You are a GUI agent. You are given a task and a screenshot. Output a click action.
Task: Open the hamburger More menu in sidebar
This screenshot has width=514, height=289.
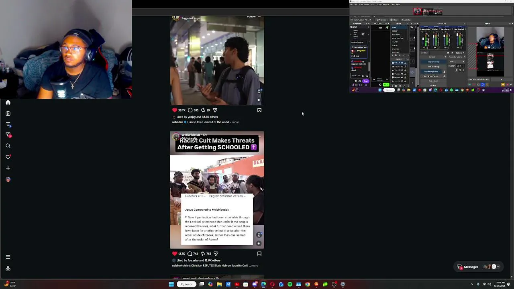pos(8,257)
